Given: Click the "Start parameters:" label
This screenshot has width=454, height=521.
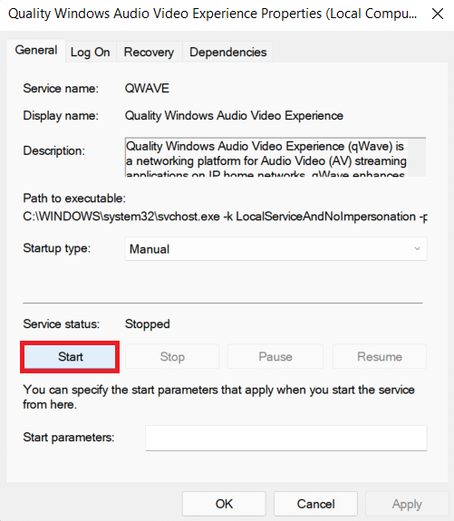Looking at the screenshot, I should [x=69, y=438].
